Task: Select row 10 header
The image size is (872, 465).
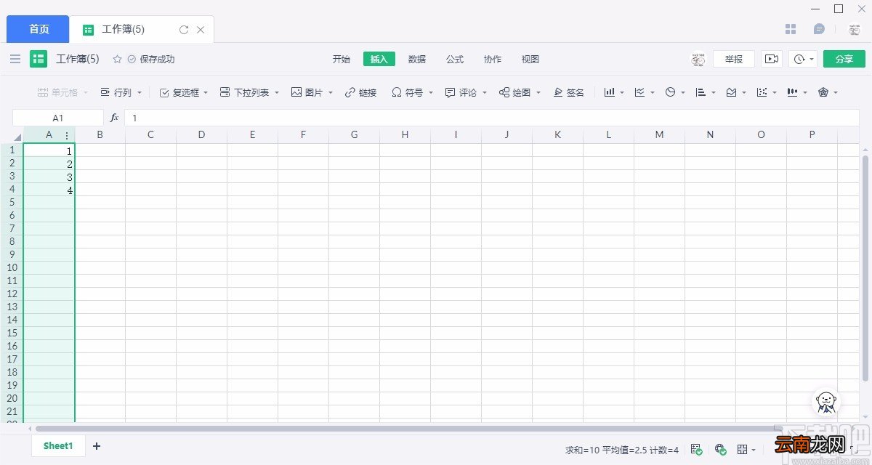Action: (12, 267)
